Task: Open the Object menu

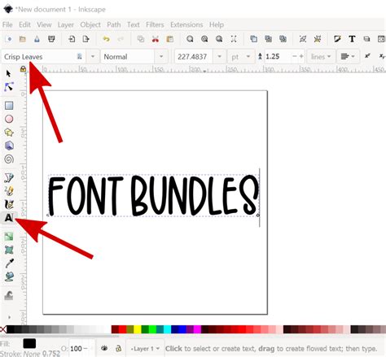Action: [90, 24]
